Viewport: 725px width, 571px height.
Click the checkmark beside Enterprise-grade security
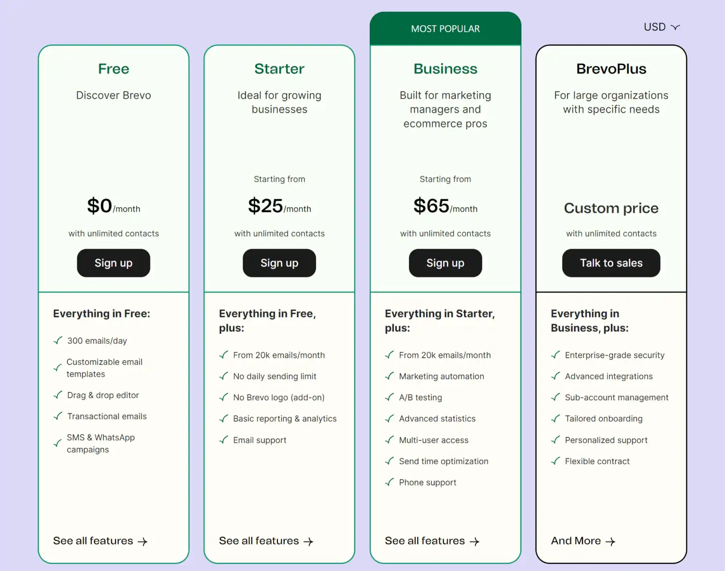pyautogui.click(x=556, y=355)
